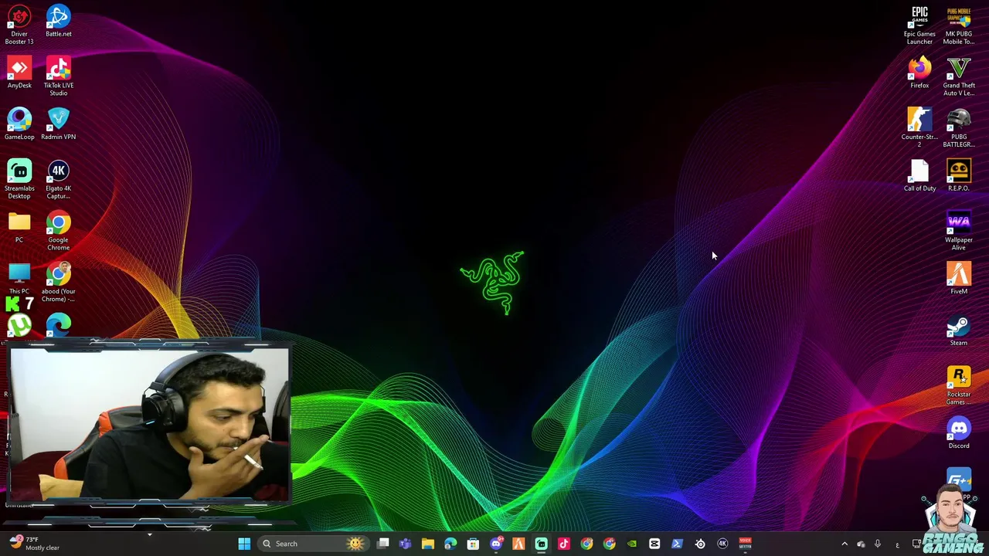
Task: Switch to Streamlabs in the taskbar
Action: pyautogui.click(x=541, y=544)
